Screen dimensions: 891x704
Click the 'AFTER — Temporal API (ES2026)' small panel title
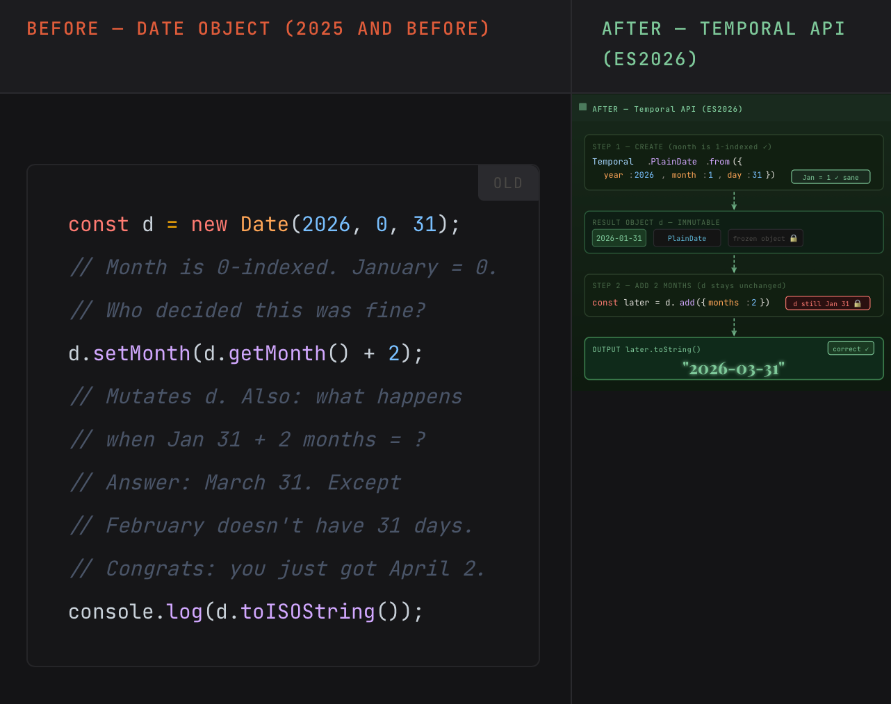(667, 109)
